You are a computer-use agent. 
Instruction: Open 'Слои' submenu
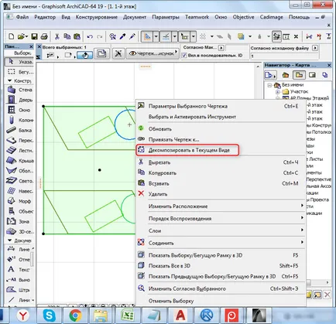(x=221, y=230)
